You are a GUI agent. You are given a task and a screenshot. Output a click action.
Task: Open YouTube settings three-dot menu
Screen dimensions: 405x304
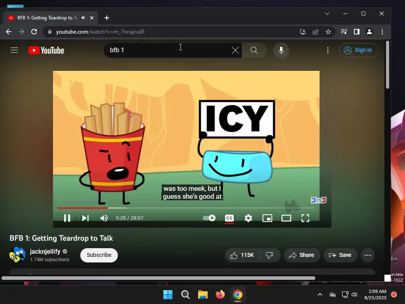point(328,50)
